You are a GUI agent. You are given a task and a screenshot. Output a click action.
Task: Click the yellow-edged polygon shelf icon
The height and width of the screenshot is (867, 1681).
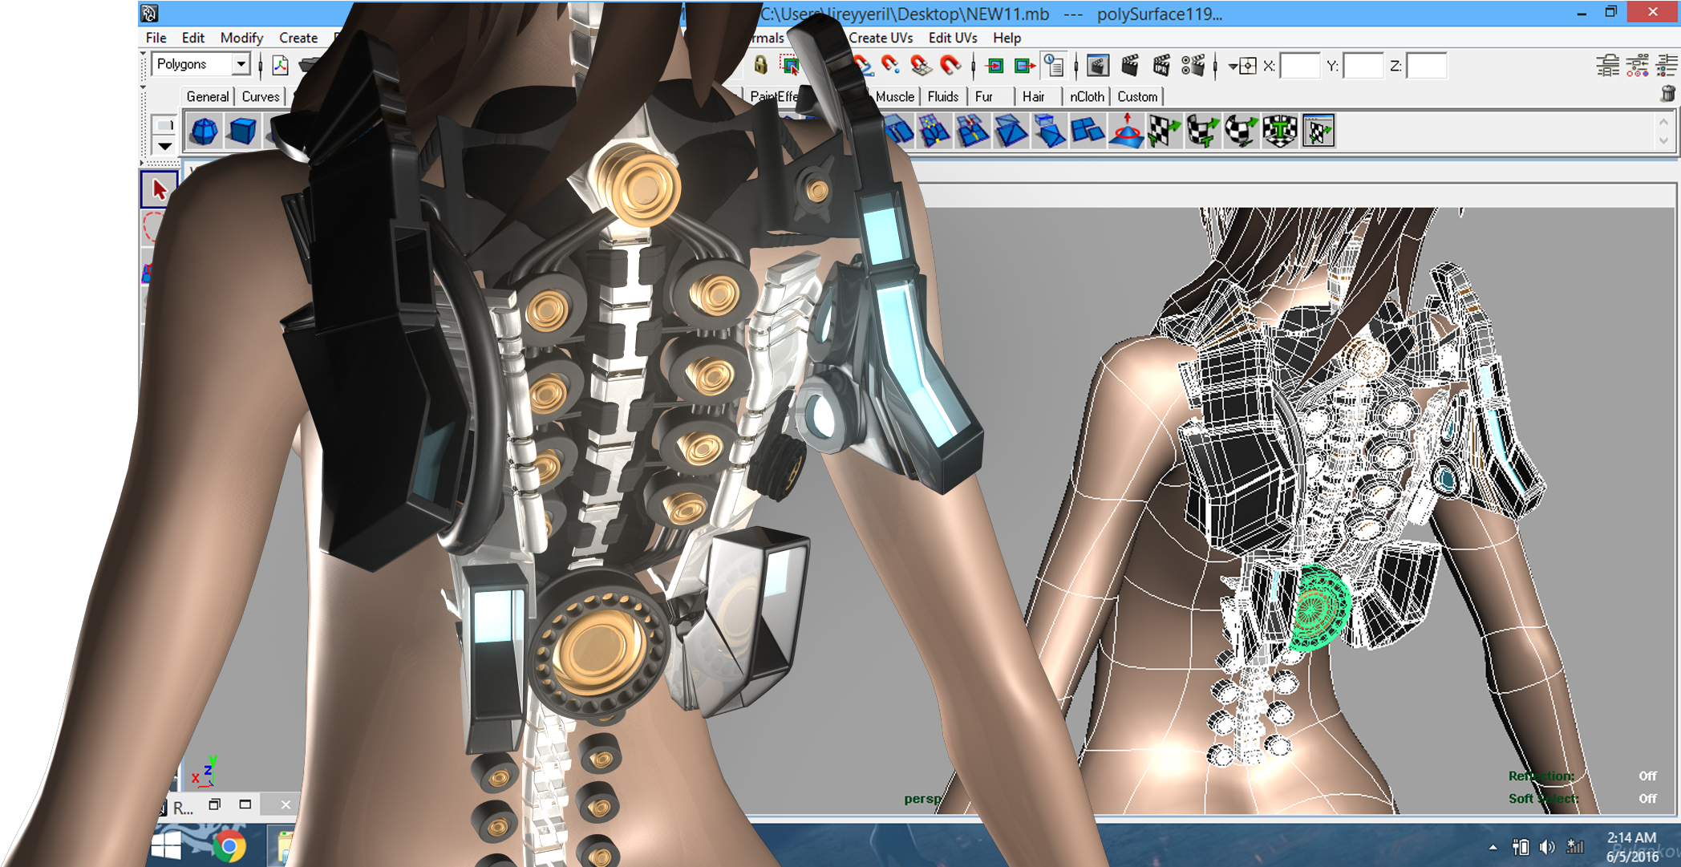click(934, 131)
